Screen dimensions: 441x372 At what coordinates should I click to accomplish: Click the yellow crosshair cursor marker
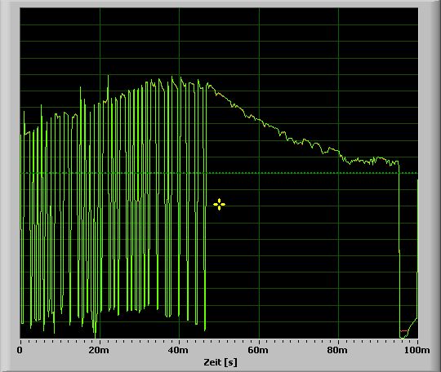click(219, 204)
